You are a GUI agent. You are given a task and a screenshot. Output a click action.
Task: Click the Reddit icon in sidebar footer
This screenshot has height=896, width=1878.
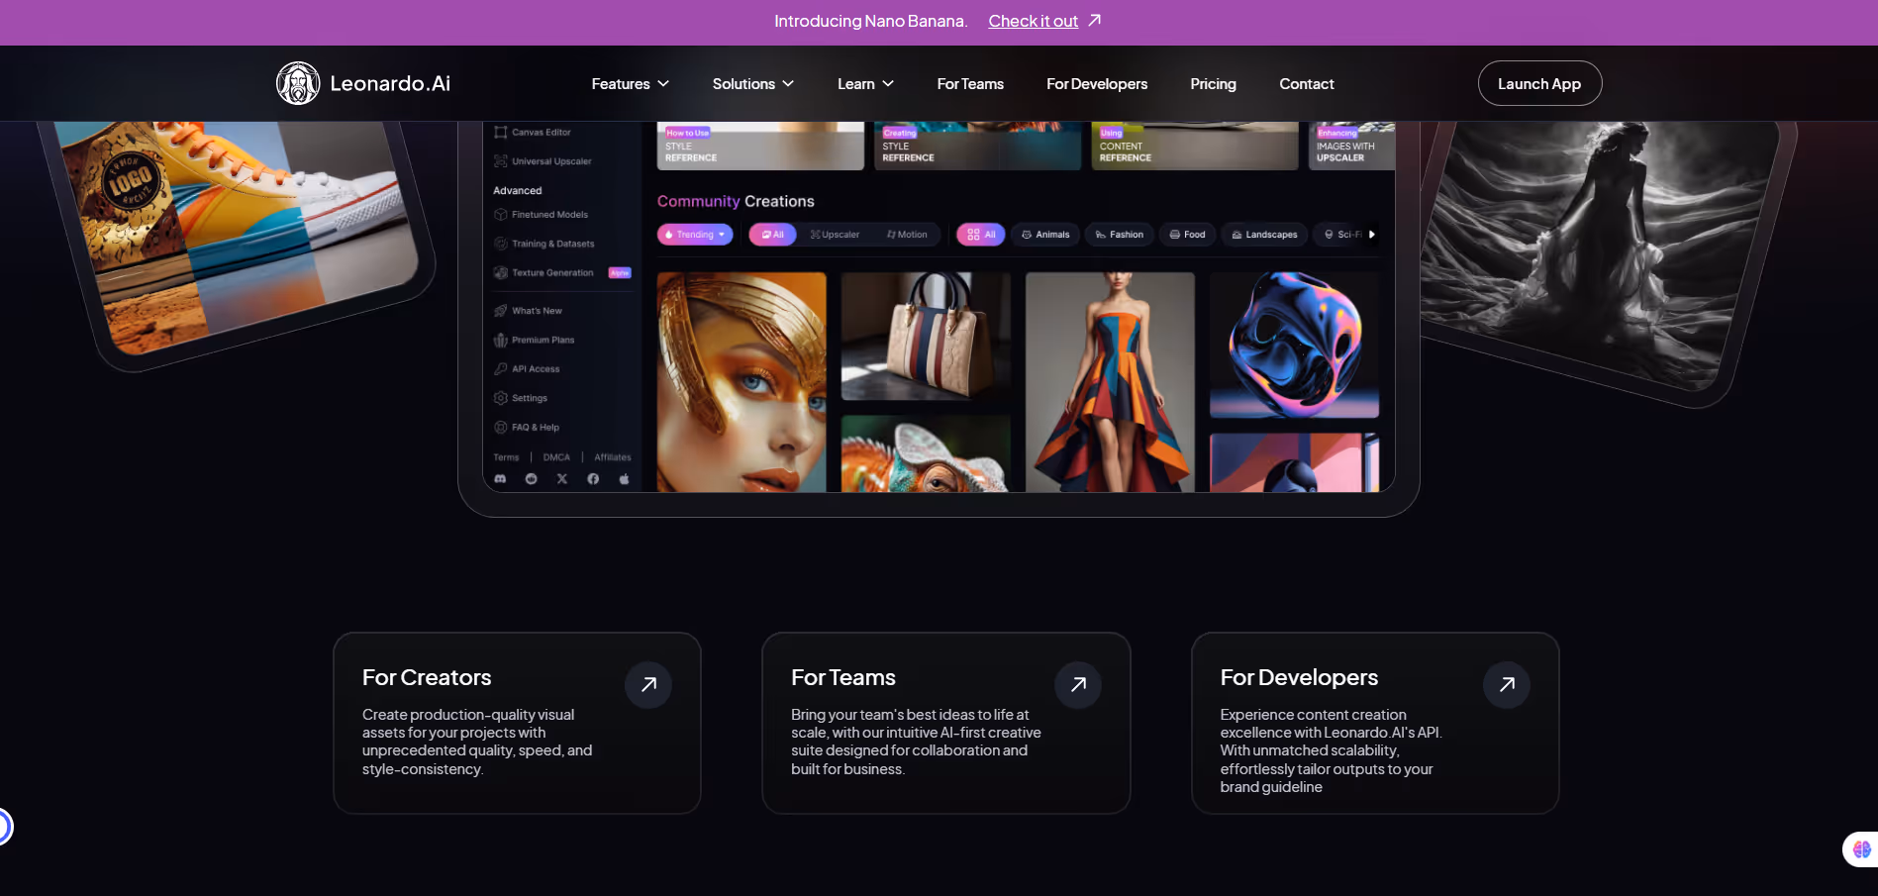[531, 478]
